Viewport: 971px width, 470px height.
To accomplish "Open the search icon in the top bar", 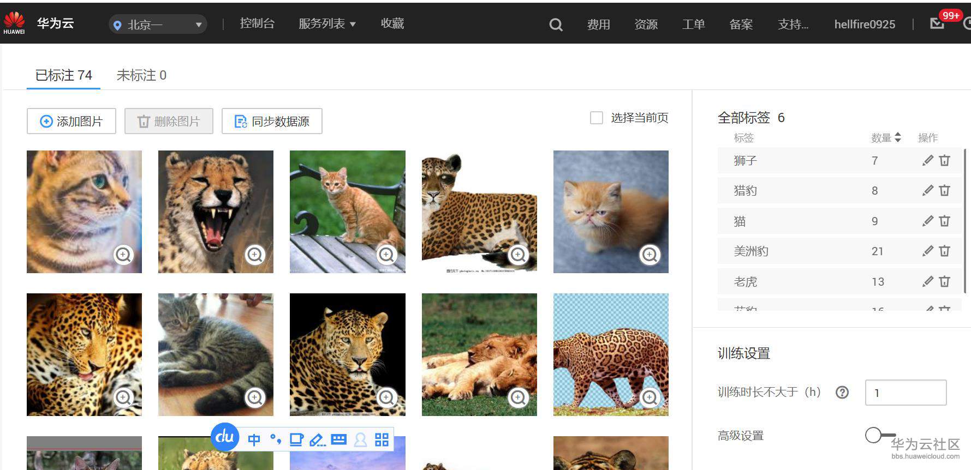I will pyautogui.click(x=556, y=25).
